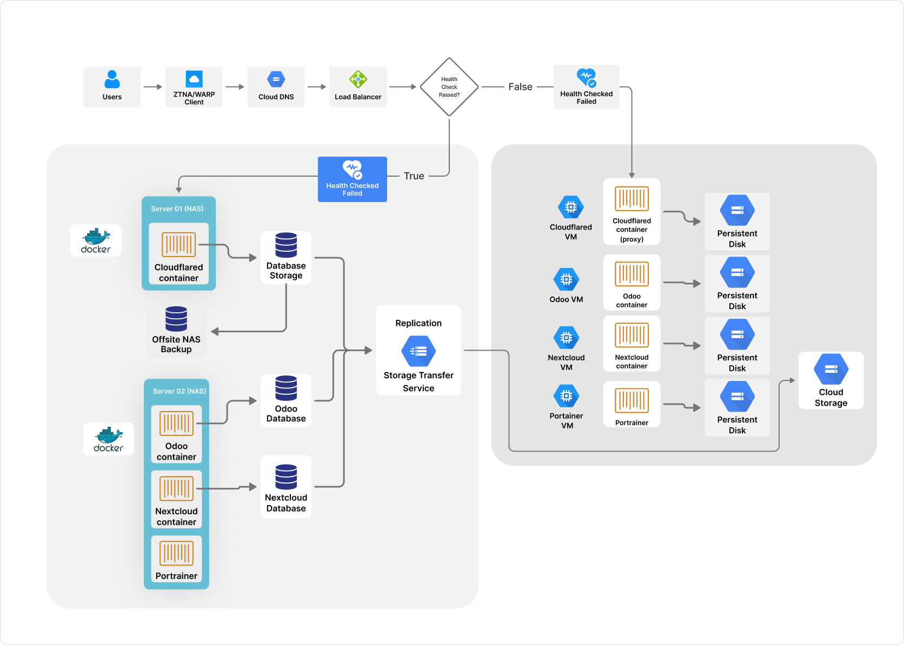Select the Portrainer container in Server 02

click(x=176, y=559)
